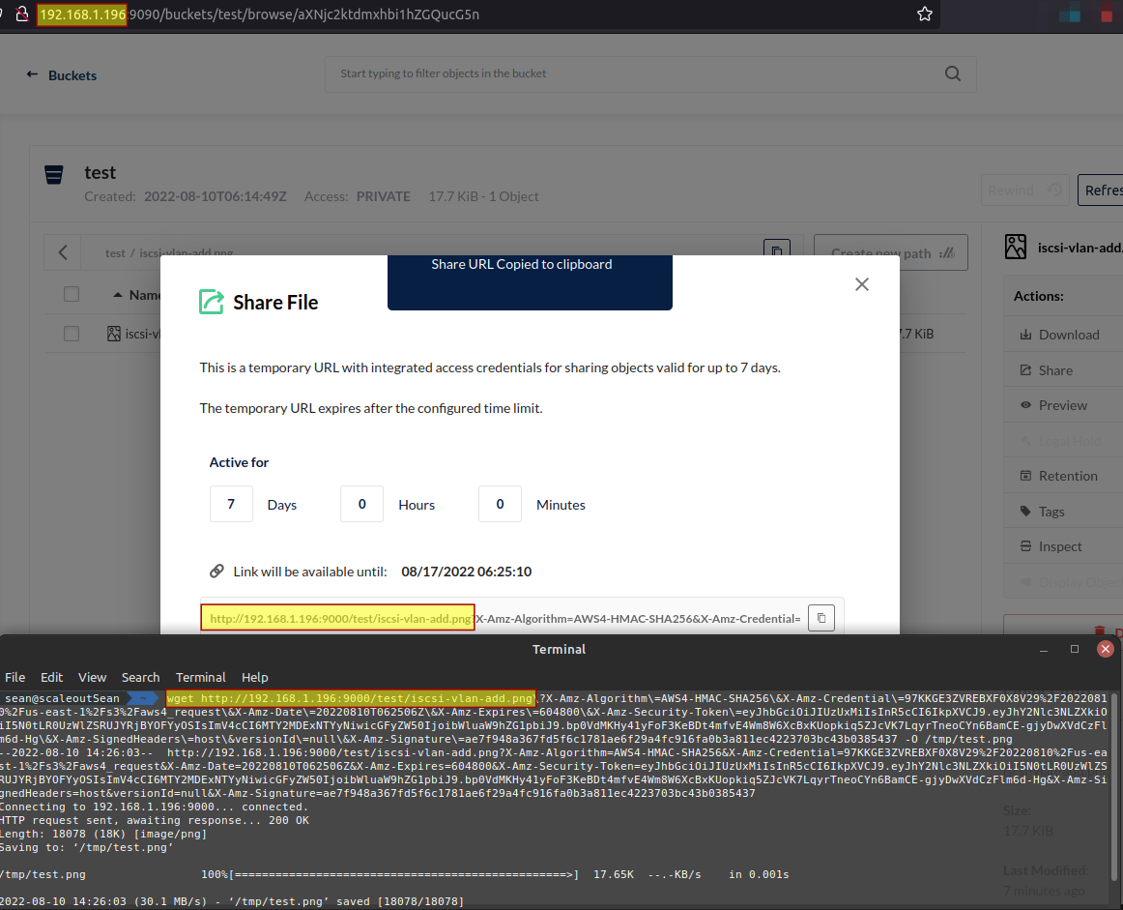Viewport: 1123px width, 910px height.
Task: Set the Days active value field
Action: coord(231,504)
